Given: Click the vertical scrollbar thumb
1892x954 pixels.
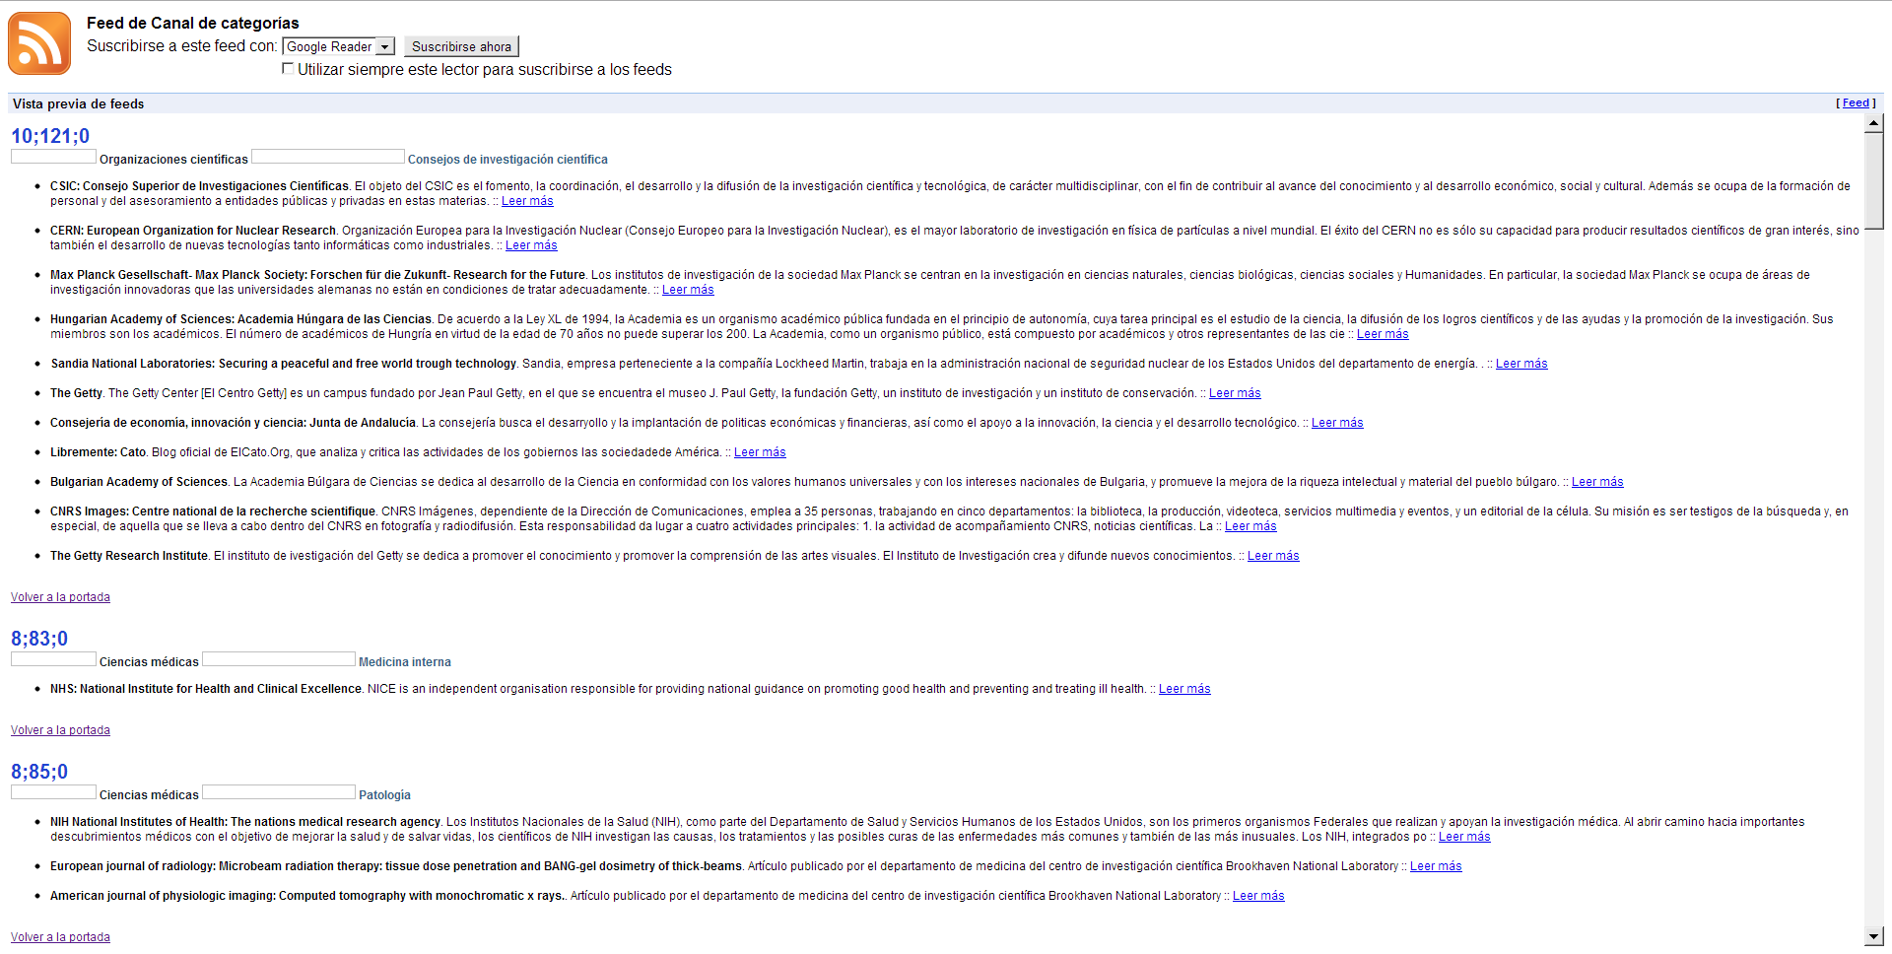Looking at the screenshot, I should click(x=1873, y=180).
